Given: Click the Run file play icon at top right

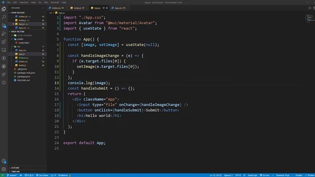Looking at the screenshot, I should 310,8.
